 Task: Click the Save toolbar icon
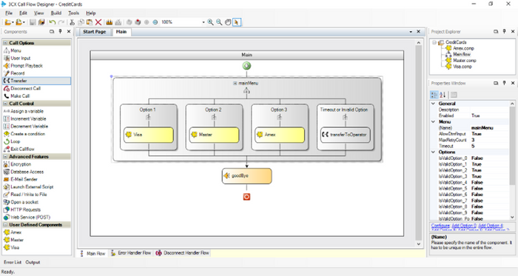click(33, 22)
